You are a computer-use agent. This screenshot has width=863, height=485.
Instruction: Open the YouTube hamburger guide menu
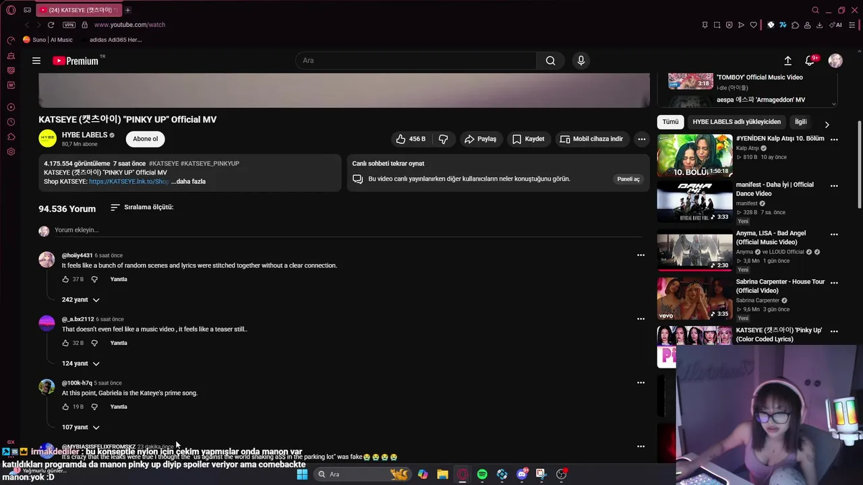pyautogui.click(x=36, y=61)
